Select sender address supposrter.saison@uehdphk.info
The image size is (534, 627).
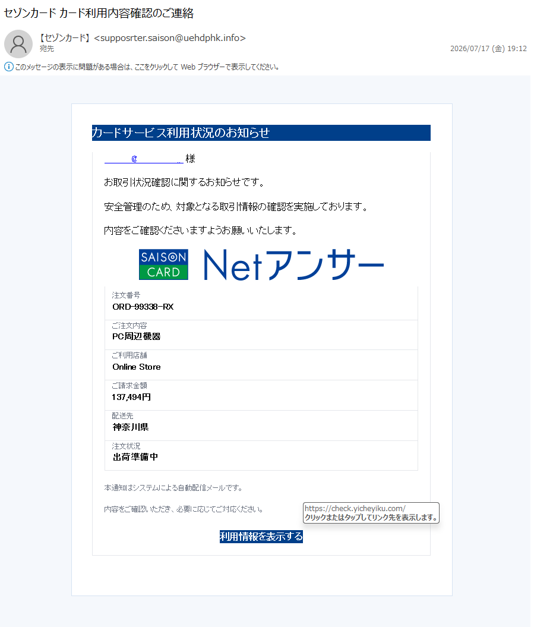pos(170,38)
